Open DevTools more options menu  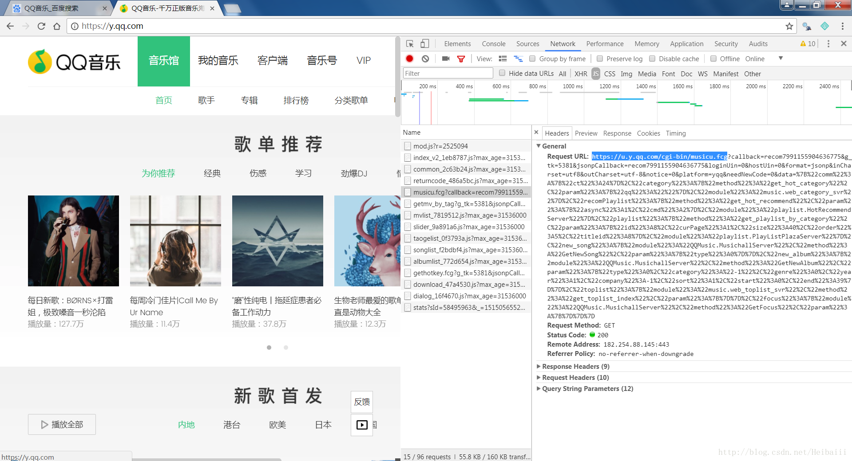point(828,43)
